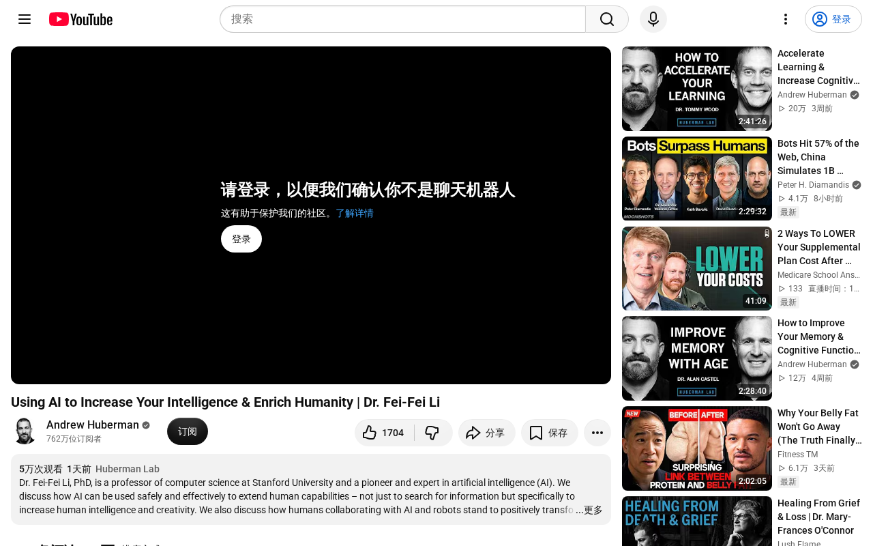
Task: Open Lower Your Costs video thumbnail
Action: click(697, 269)
